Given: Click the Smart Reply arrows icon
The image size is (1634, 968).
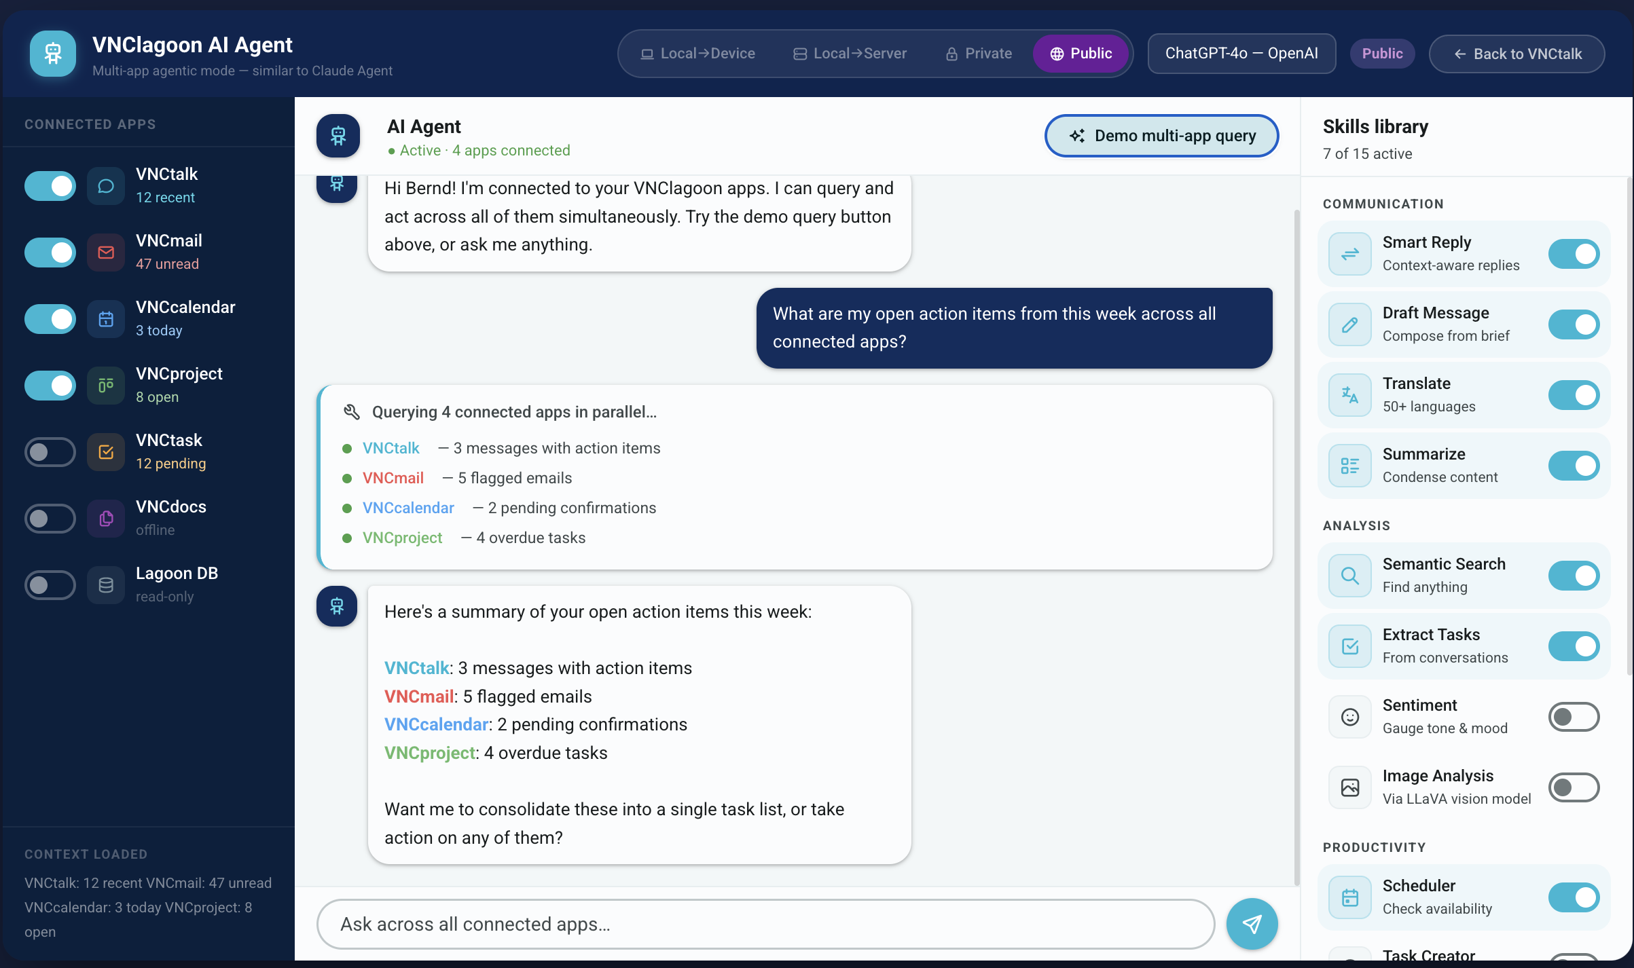Looking at the screenshot, I should click(x=1350, y=254).
